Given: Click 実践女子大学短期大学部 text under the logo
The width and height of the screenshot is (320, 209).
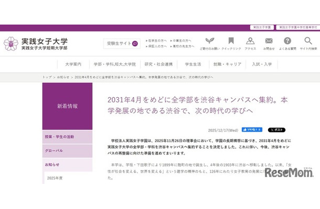Looking at the screenshot, I should click(x=44, y=48).
